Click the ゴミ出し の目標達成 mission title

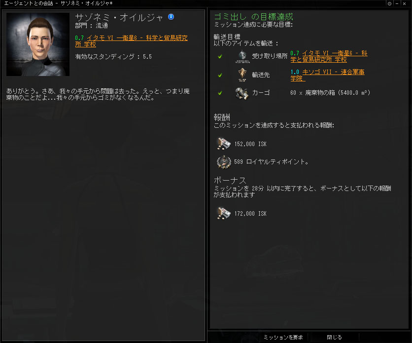click(x=253, y=17)
